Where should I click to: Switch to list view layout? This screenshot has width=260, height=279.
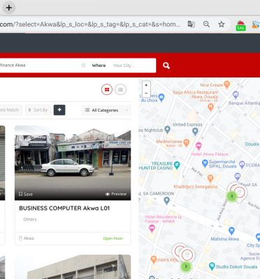pos(120,89)
